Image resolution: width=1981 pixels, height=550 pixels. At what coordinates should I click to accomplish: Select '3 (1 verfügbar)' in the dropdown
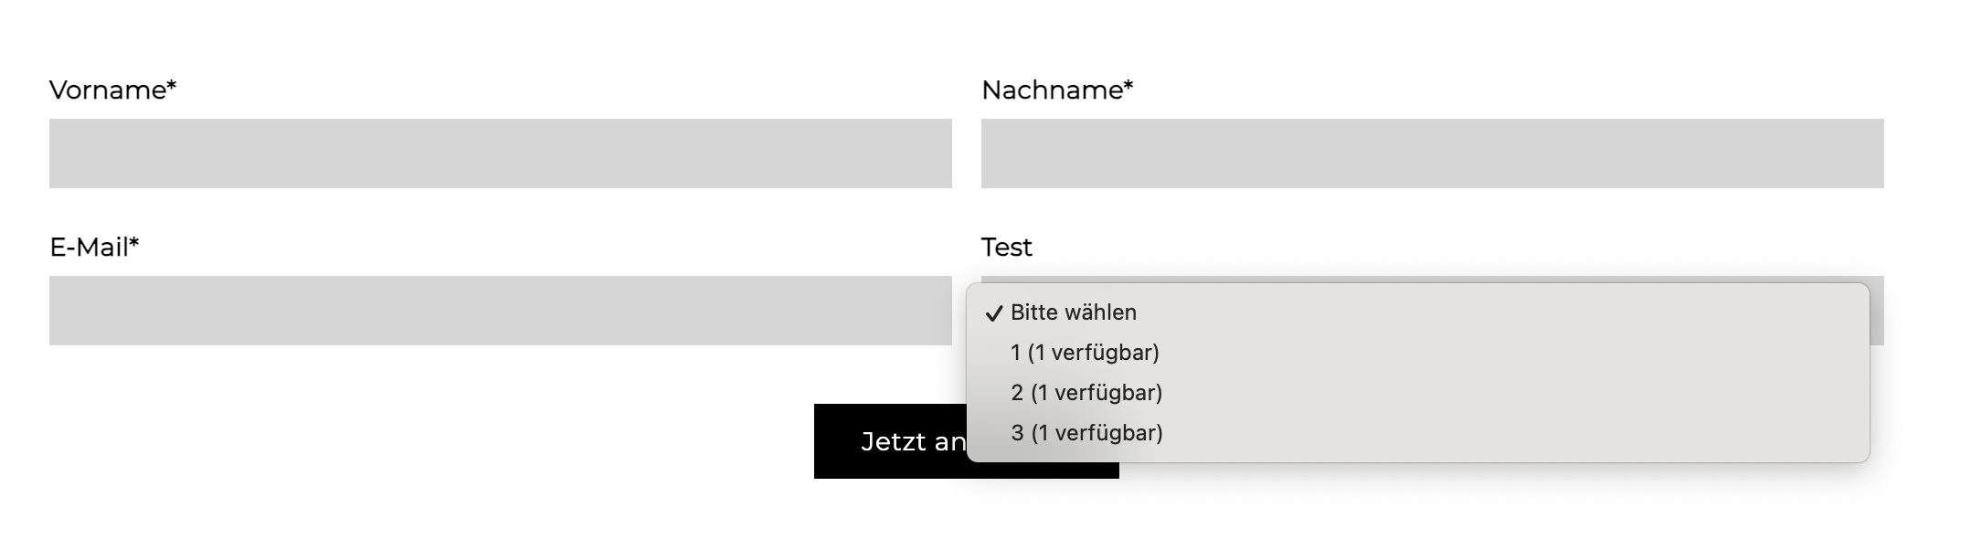coord(1086,433)
